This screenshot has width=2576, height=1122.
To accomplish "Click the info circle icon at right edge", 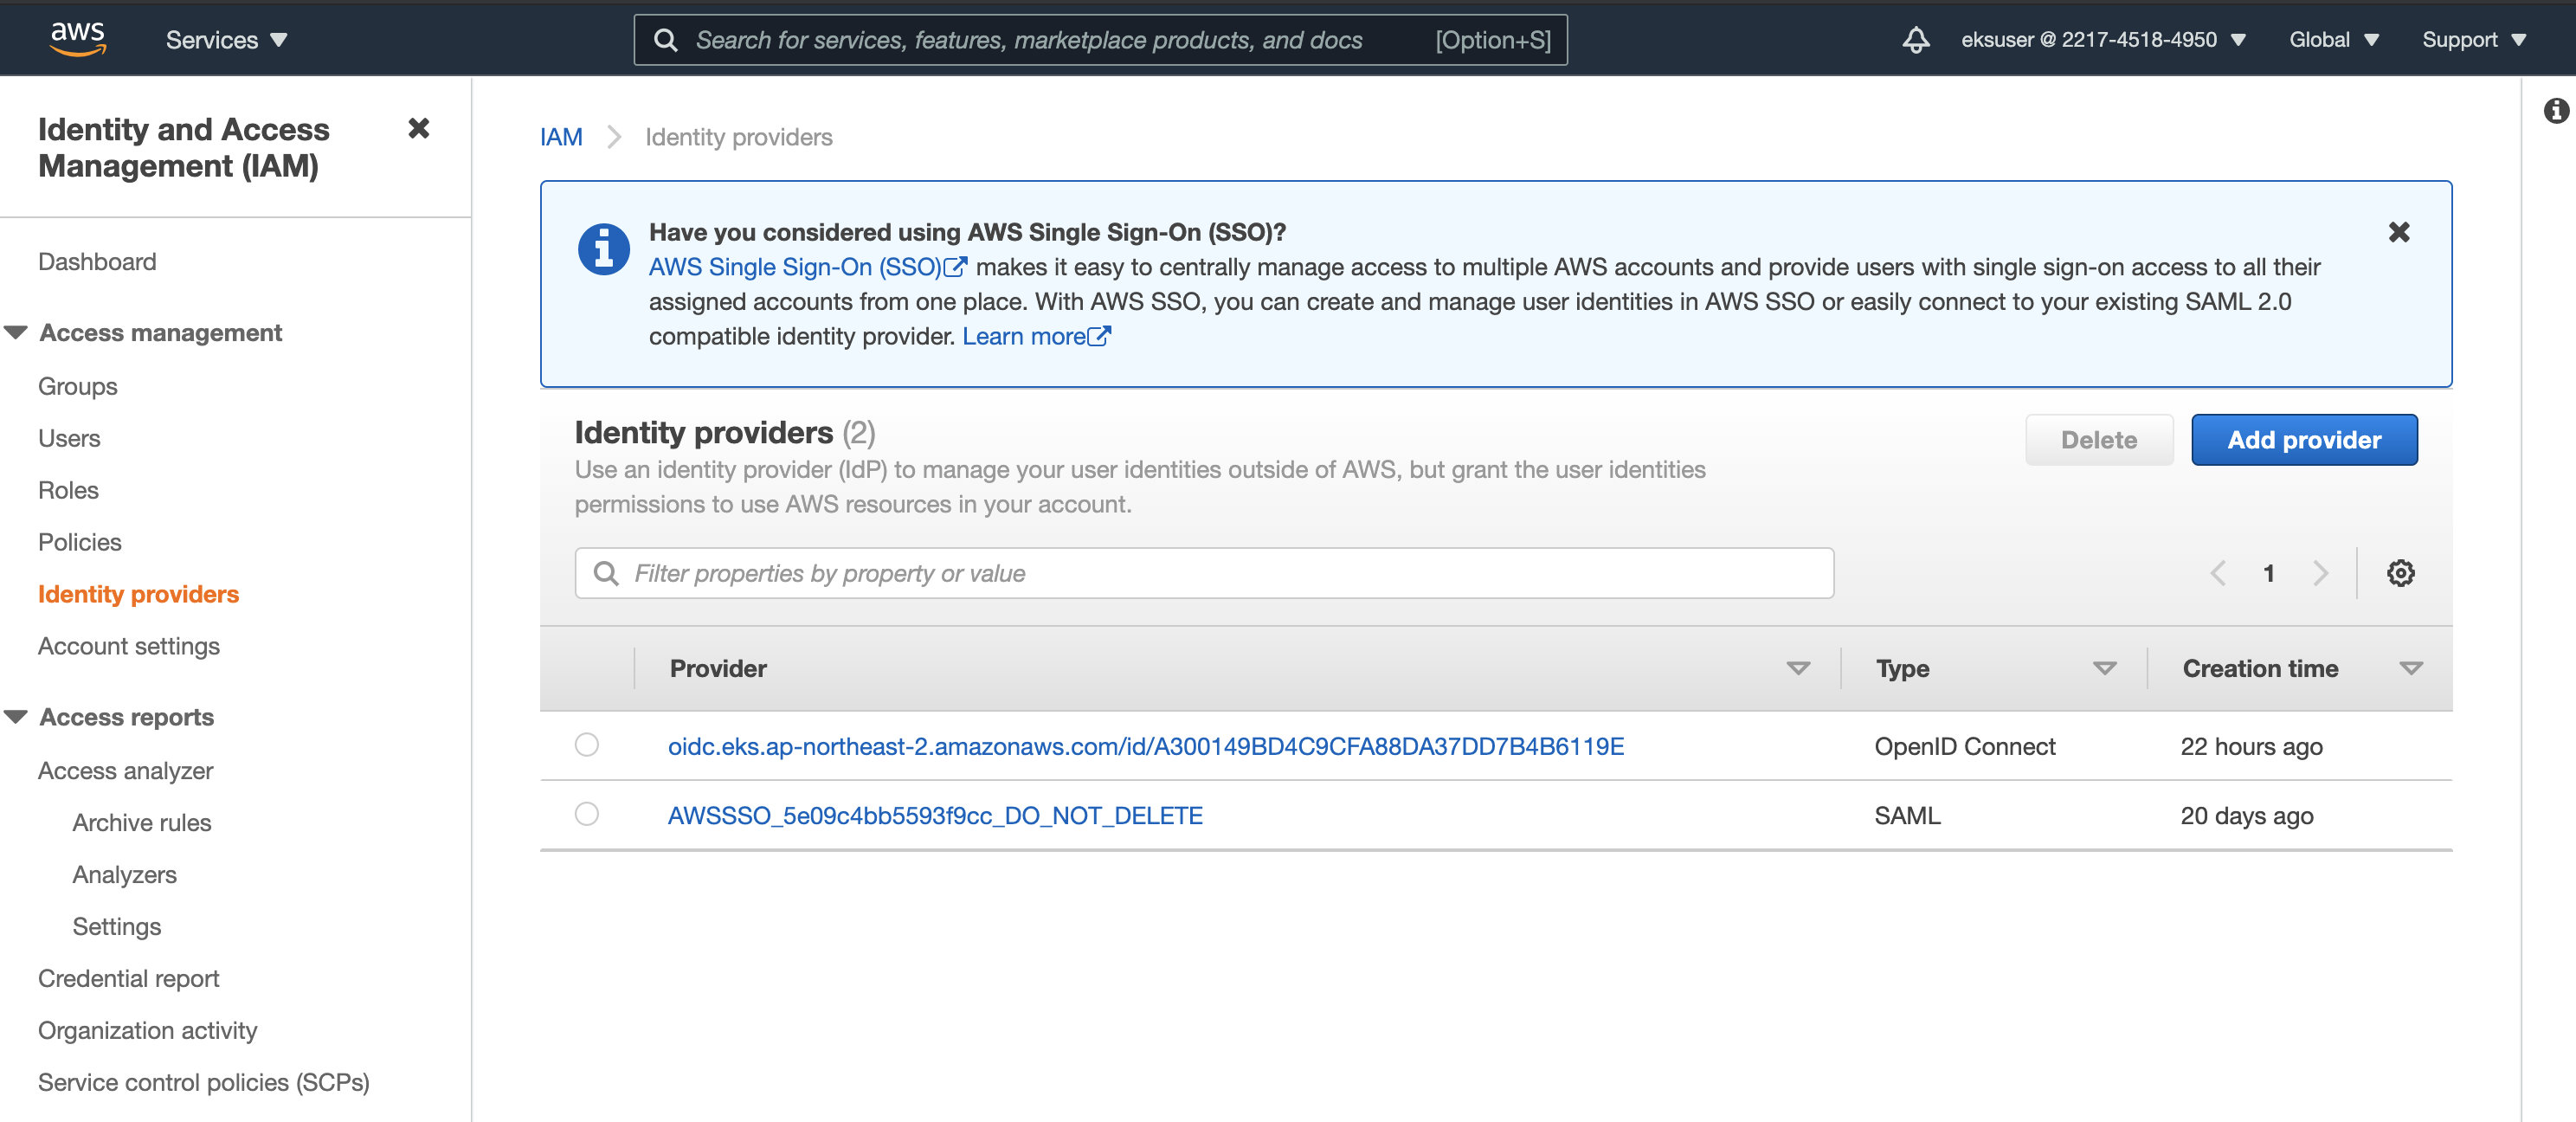I will pyautogui.click(x=2556, y=110).
